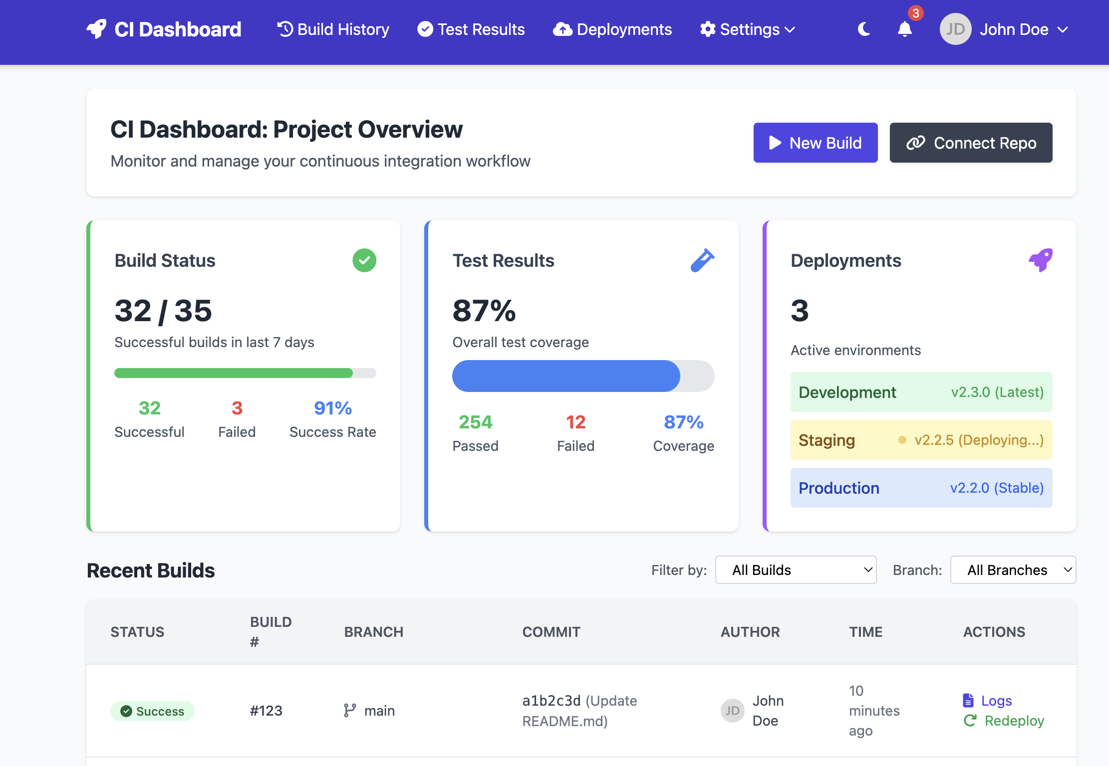1109x766 pixels.
Task: Open the All Branches dropdown
Action: [x=1013, y=570]
